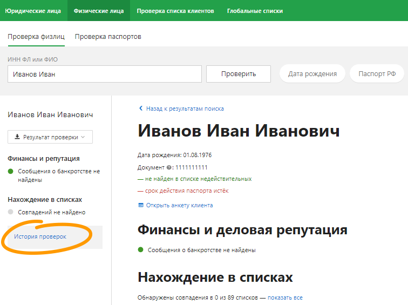Screen dimensions: 408x305
Task: Click the back chevron icon before Назад
Action: (141, 109)
